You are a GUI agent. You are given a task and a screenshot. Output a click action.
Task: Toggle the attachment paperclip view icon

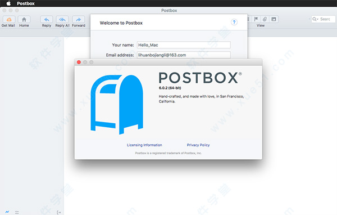265,19
